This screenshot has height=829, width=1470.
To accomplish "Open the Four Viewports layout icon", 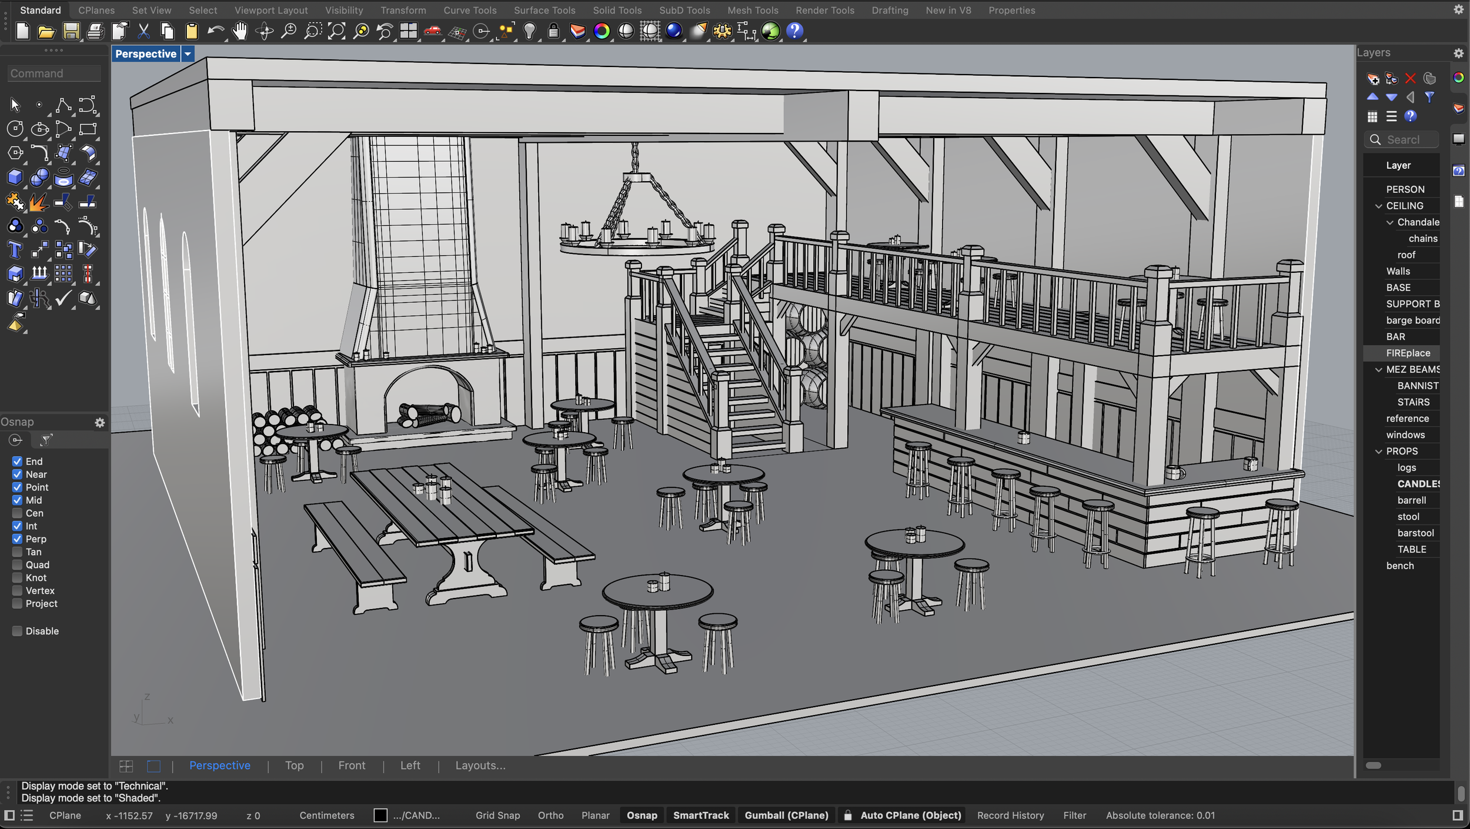I will pos(408,31).
